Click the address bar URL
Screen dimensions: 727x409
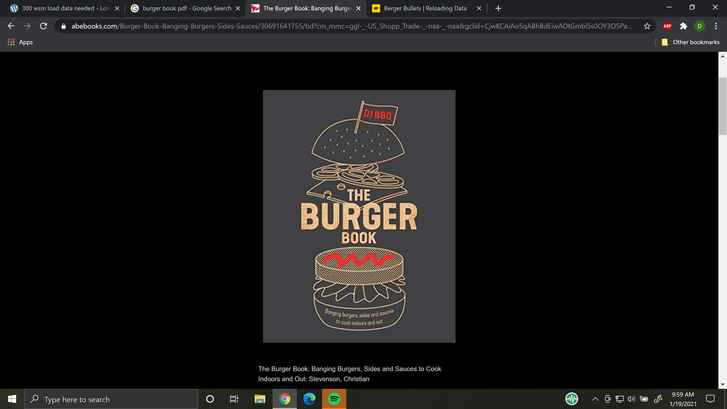click(352, 26)
